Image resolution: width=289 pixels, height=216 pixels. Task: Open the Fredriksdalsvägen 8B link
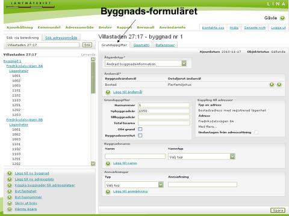[25, 120]
